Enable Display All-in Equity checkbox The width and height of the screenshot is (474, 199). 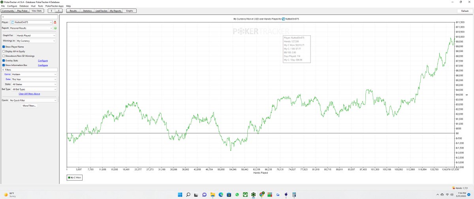[x=4, y=51]
